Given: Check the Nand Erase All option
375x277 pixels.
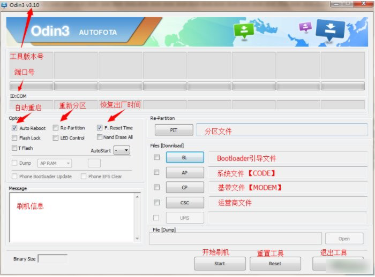Looking at the screenshot, I should click(100, 137).
